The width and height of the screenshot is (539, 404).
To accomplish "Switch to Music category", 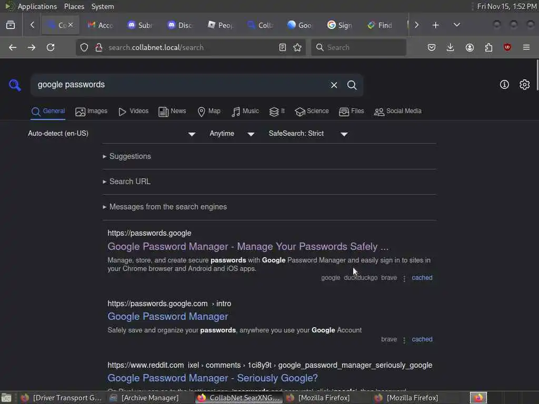I will click(x=245, y=112).
